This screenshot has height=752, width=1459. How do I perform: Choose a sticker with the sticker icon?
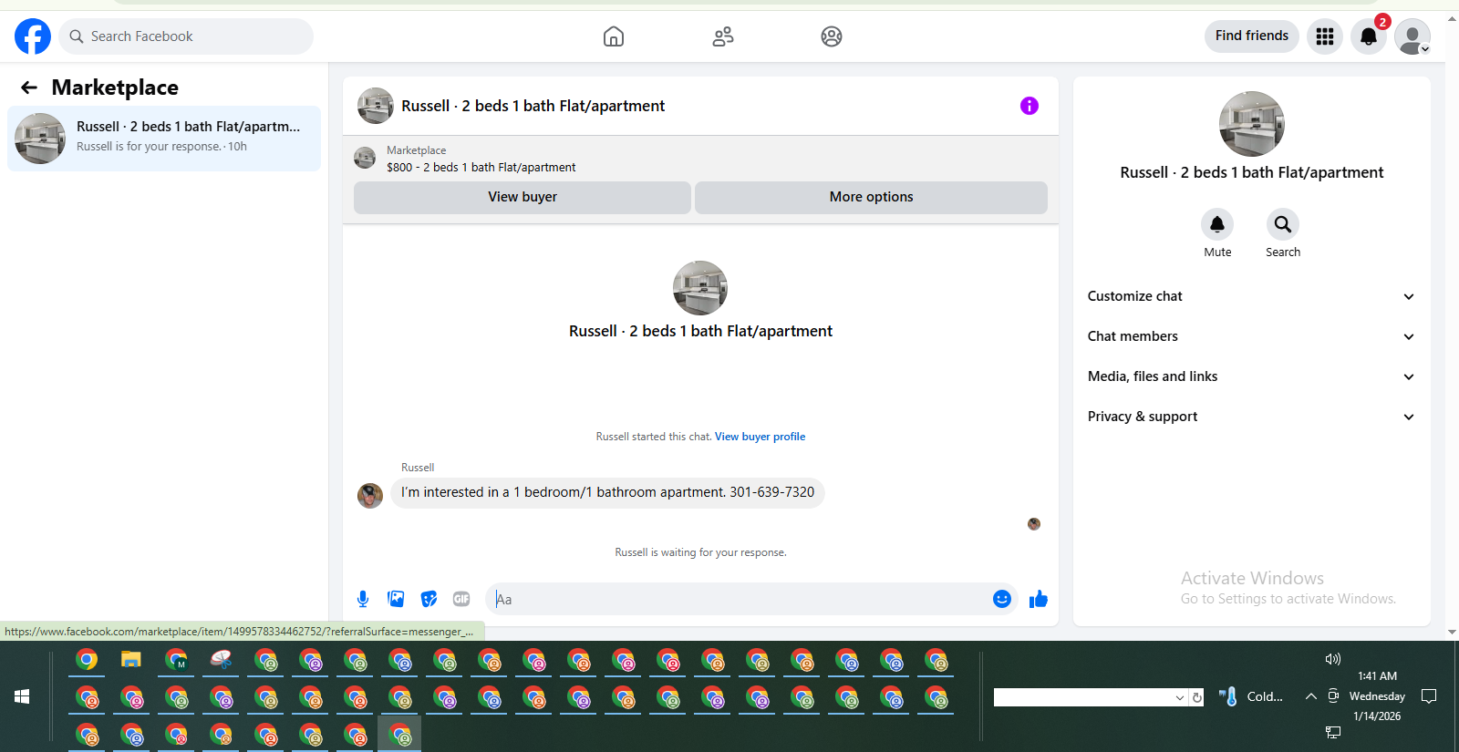coord(429,599)
